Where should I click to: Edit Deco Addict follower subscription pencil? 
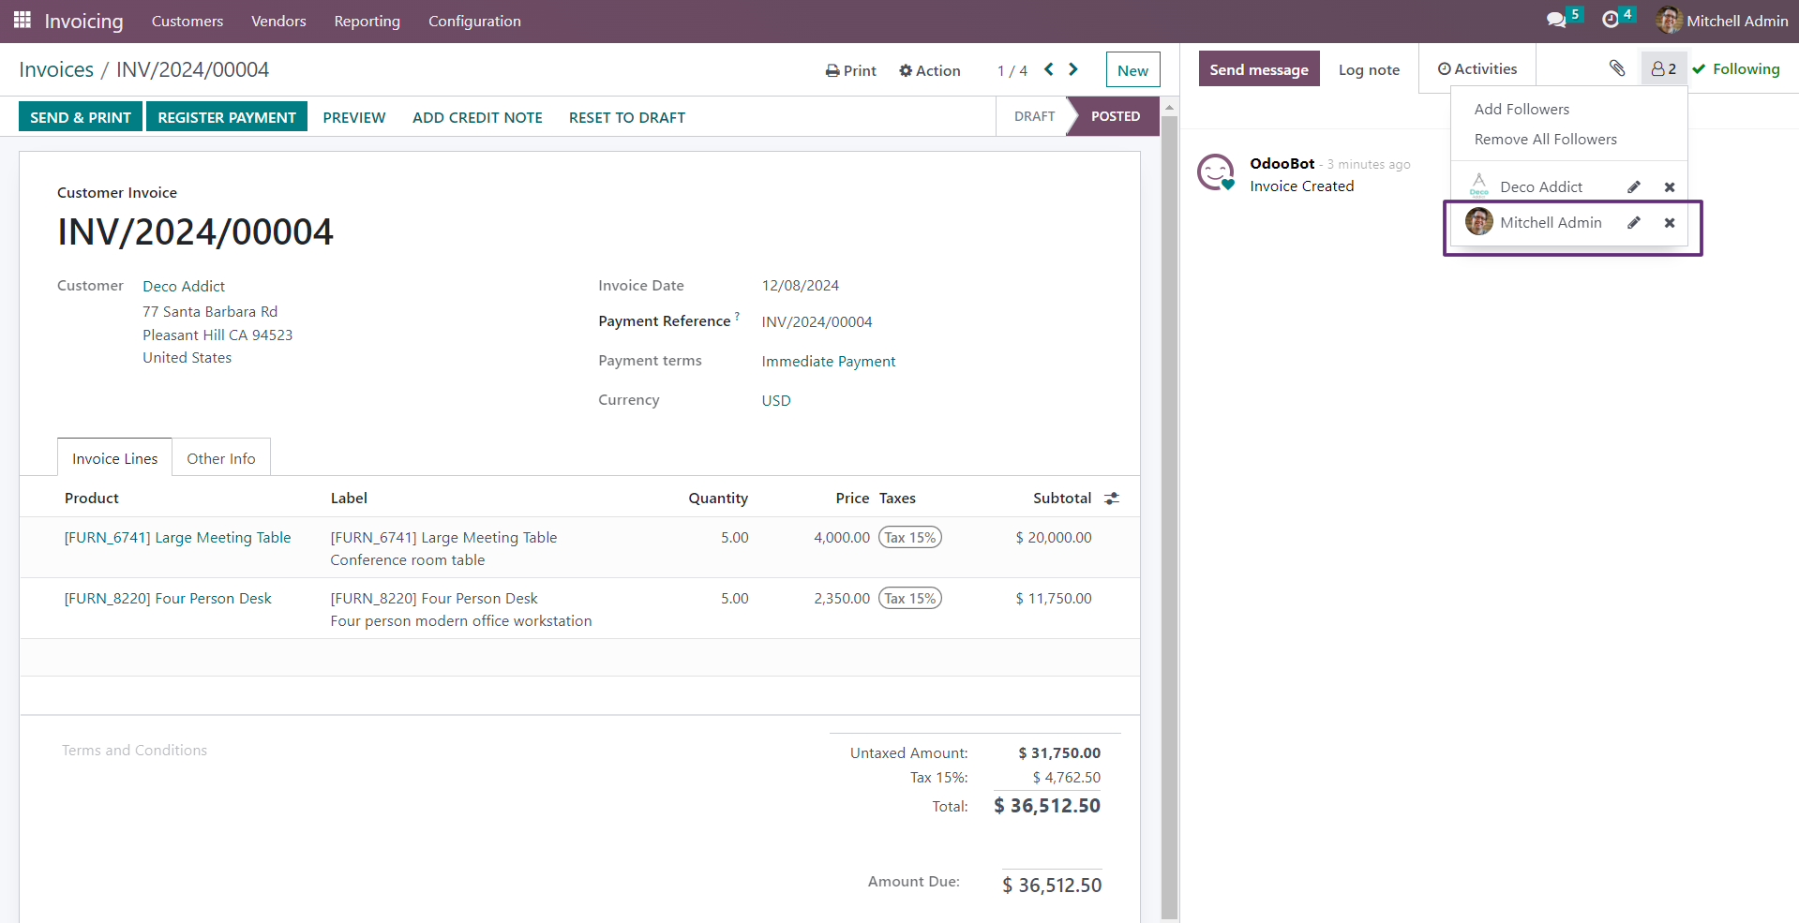[1634, 187]
